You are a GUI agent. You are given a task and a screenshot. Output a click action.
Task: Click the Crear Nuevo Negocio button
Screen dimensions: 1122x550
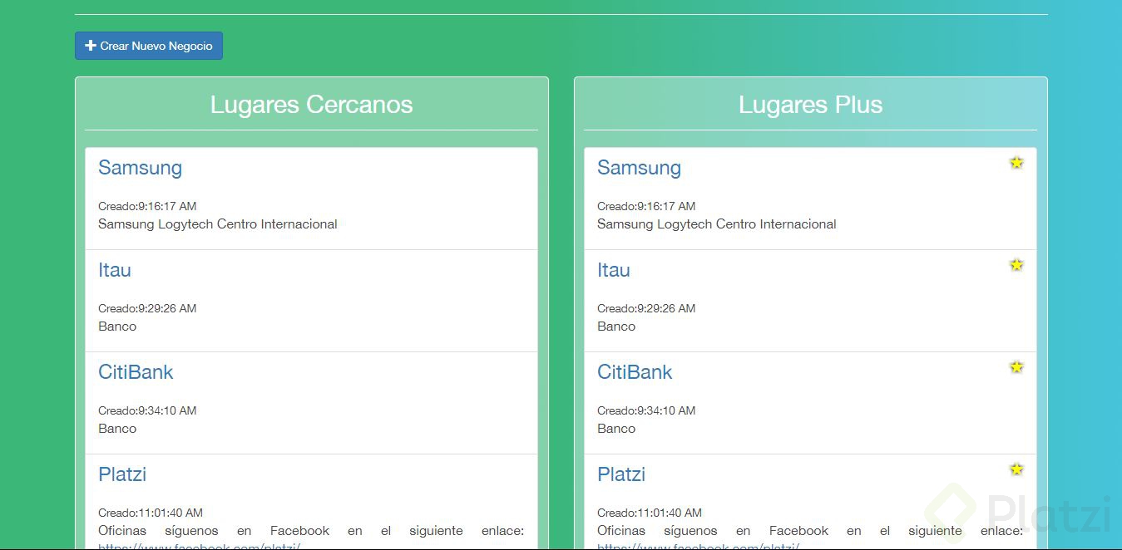149,46
